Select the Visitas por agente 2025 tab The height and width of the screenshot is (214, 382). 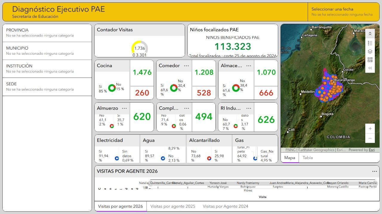click(173, 206)
